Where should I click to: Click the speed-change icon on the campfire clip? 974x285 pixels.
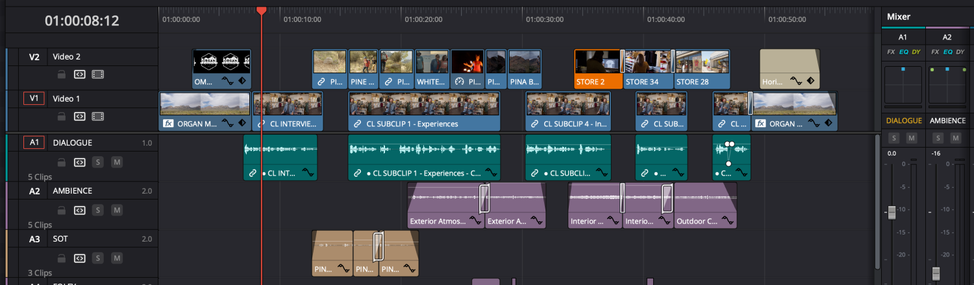[460, 82]
